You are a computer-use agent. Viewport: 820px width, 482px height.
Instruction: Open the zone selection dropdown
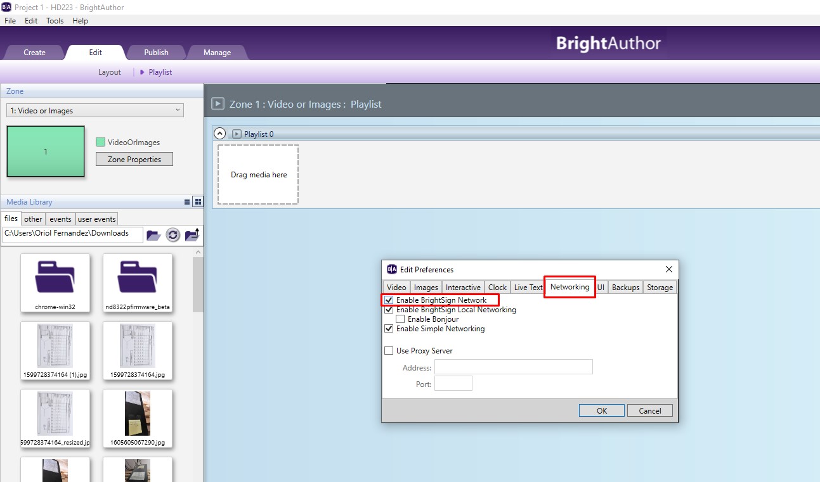pos(95,110)
